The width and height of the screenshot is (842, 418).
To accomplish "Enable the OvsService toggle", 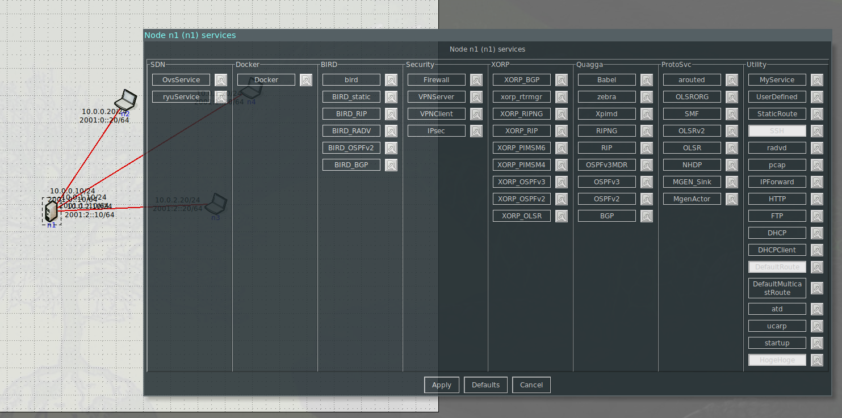I will tap(181, 80).
